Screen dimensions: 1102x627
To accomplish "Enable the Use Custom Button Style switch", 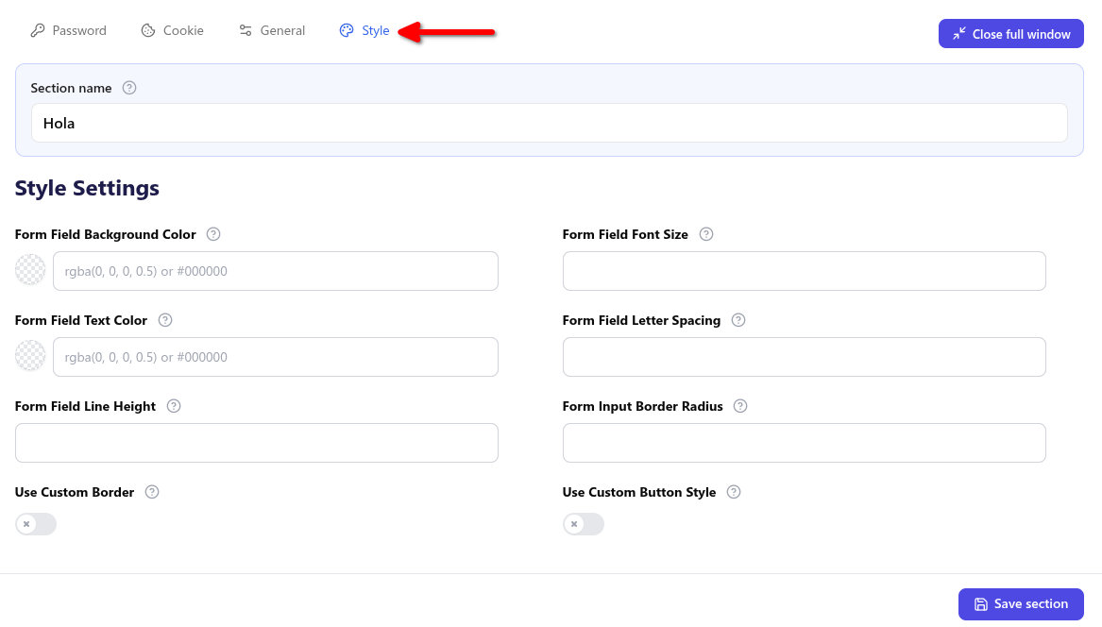I will 584,524.
